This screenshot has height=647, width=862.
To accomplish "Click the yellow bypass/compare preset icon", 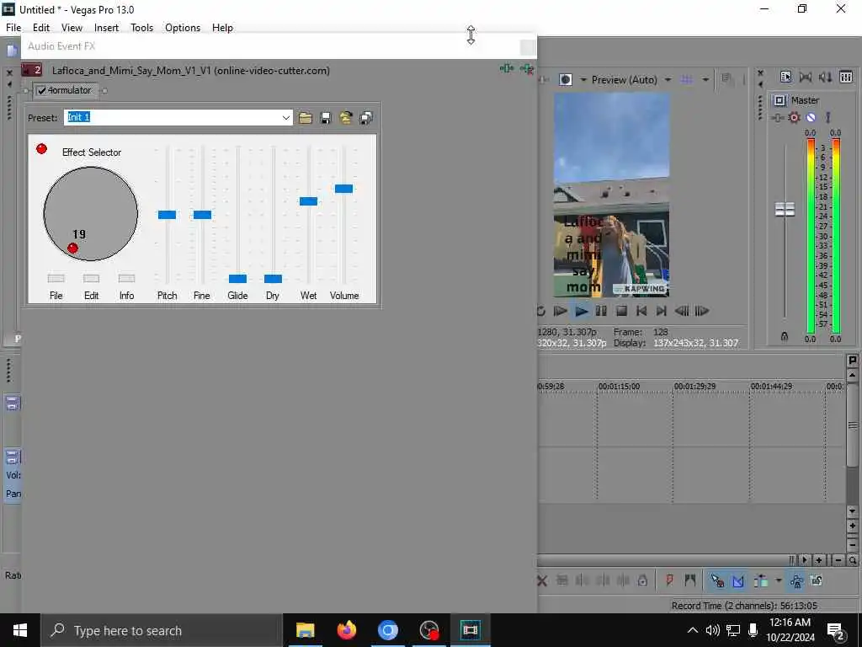I will click(346, 118).
